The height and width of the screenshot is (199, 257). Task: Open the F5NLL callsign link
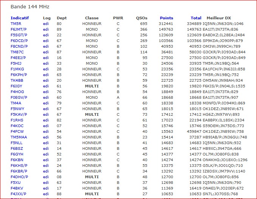(x=16, y=143)
